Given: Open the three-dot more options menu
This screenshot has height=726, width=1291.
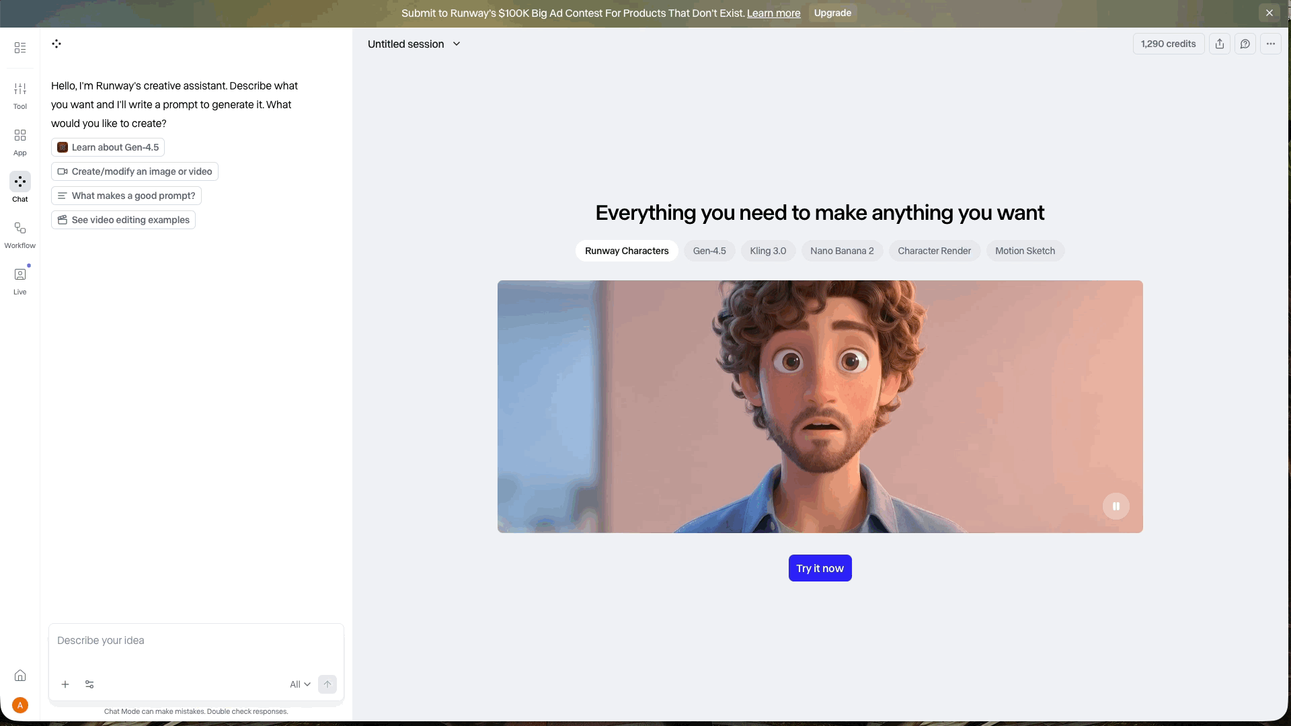Looking at the screenshot, I should click(1271, 44).
